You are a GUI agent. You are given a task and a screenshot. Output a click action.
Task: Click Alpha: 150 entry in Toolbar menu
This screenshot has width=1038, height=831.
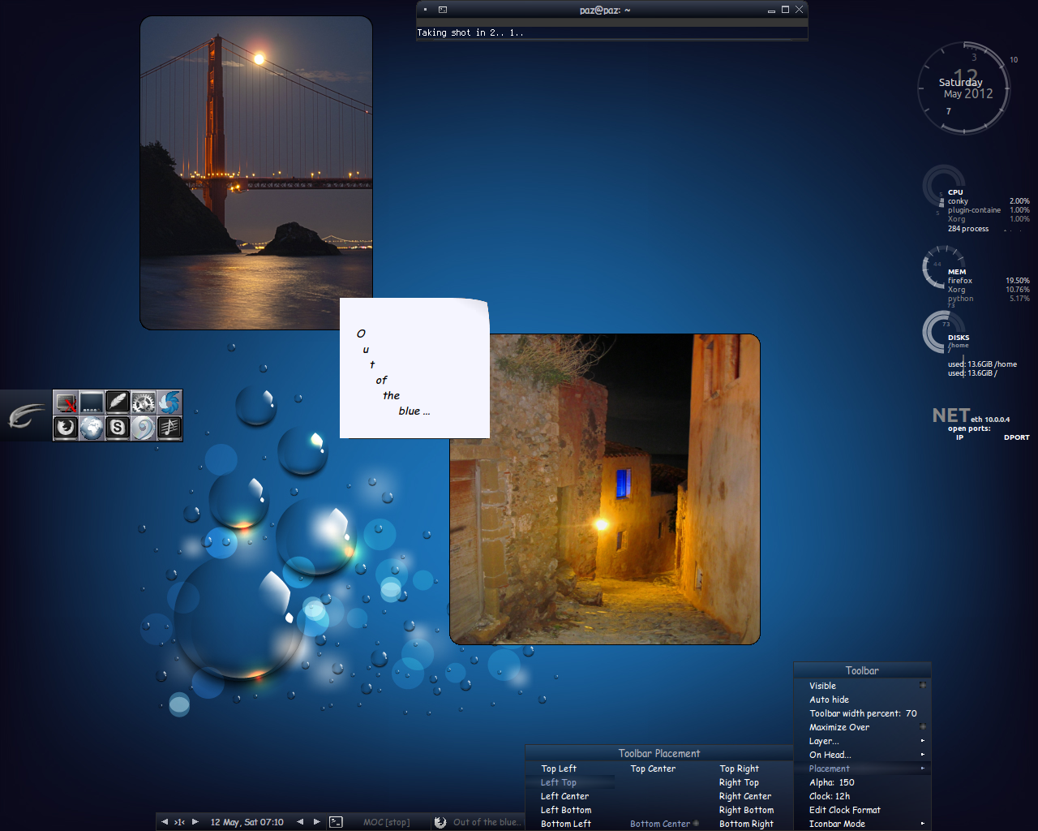coord(863,782)
